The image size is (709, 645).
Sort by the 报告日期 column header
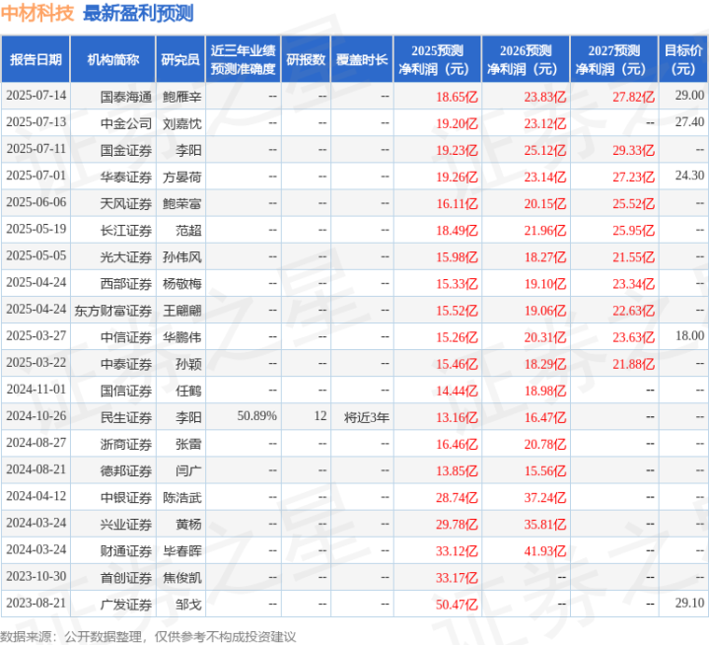35,59
